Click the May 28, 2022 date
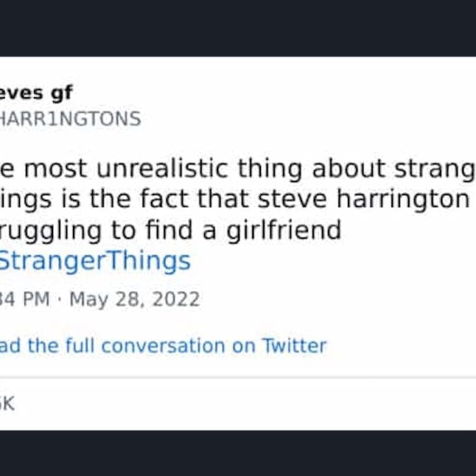The height and width of the screenshot is (476, 476). coord(134,299)
